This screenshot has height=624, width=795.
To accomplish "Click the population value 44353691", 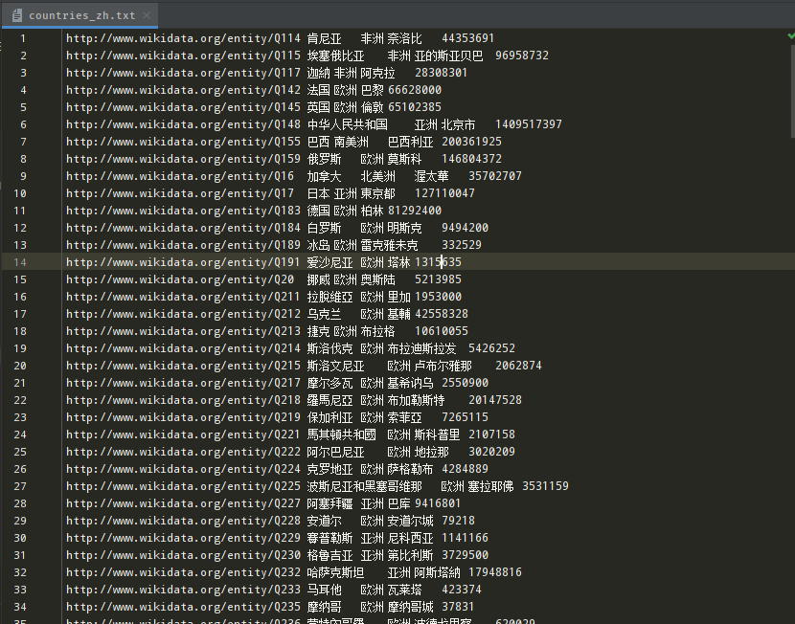I will [468, 38].
